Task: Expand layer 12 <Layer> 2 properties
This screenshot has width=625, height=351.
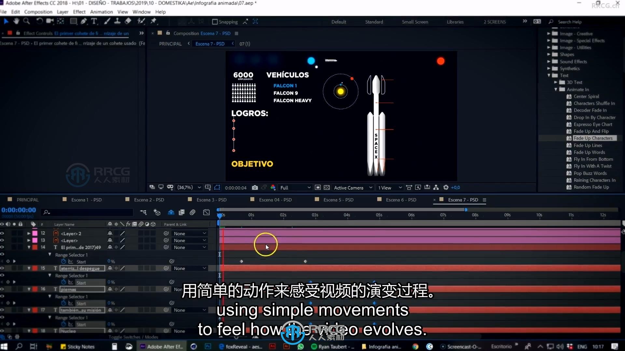Action: click(x=29, y=233)
